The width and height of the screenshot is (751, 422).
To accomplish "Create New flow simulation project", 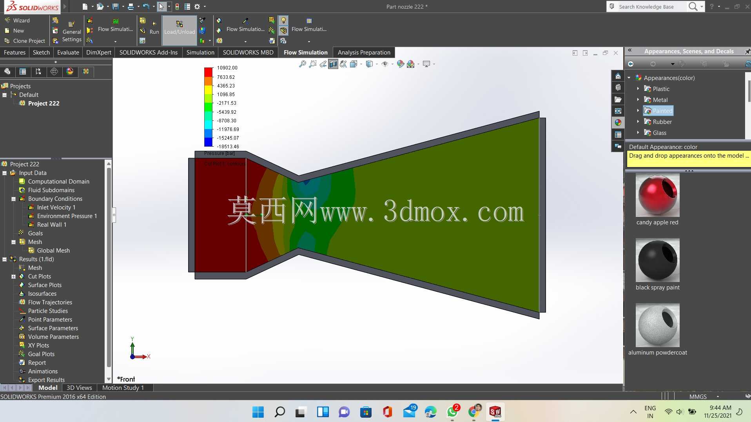I will [14, 31].
